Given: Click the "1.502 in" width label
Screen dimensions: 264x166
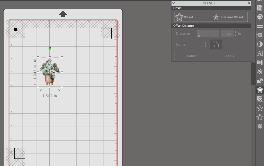Looking at the screenshot, I should (50, 96).
